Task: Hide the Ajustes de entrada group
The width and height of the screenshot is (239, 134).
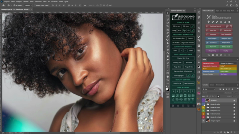Action: point(203,117)
